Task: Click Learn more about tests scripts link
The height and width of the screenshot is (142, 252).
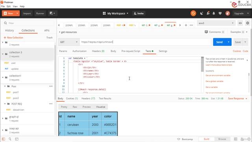Action: coord(219,65)
